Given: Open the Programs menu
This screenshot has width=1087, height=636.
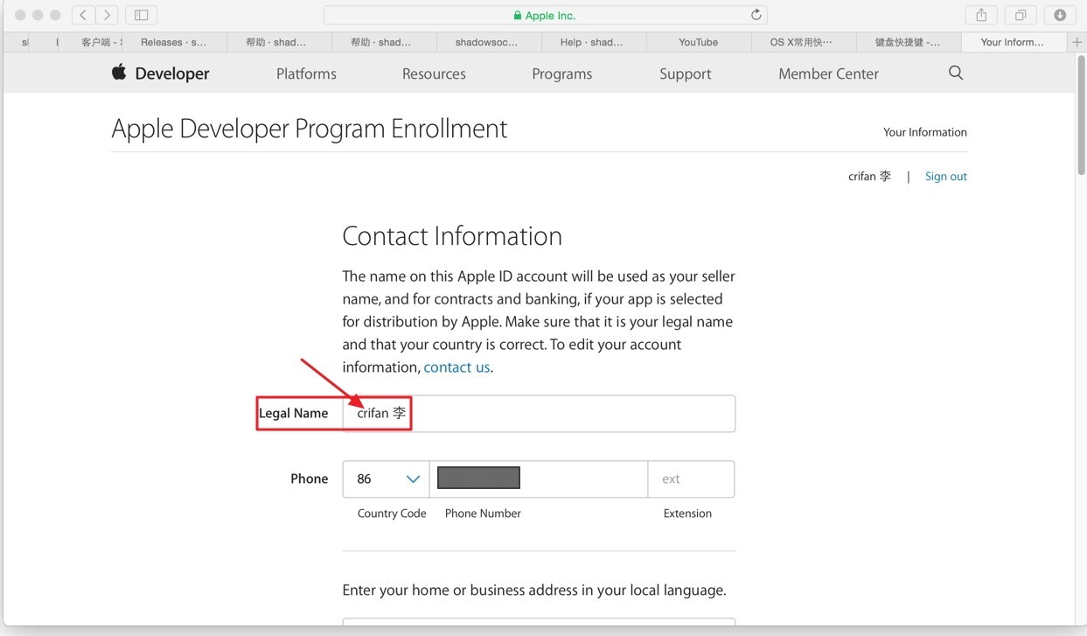Looking at the screenshot, I should [562, 74].
